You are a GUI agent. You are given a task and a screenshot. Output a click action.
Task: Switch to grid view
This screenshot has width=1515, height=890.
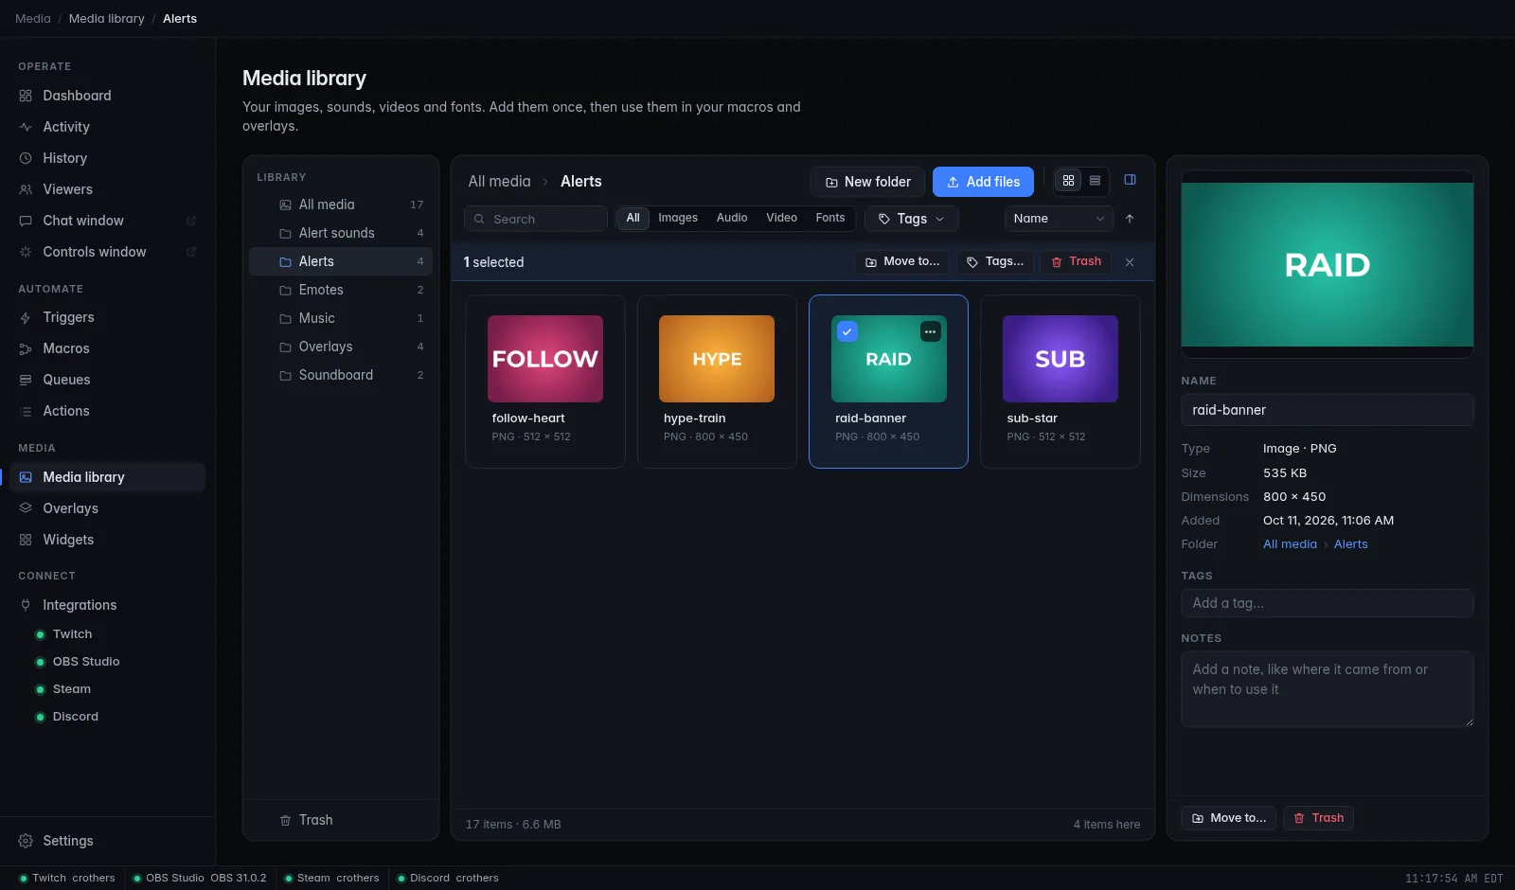(1068, 180)
